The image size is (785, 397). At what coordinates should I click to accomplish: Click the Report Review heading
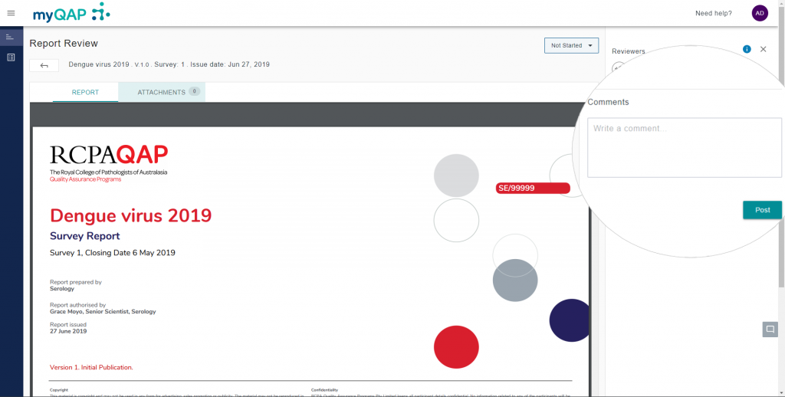pyautogui.click(x=64, y=44)
